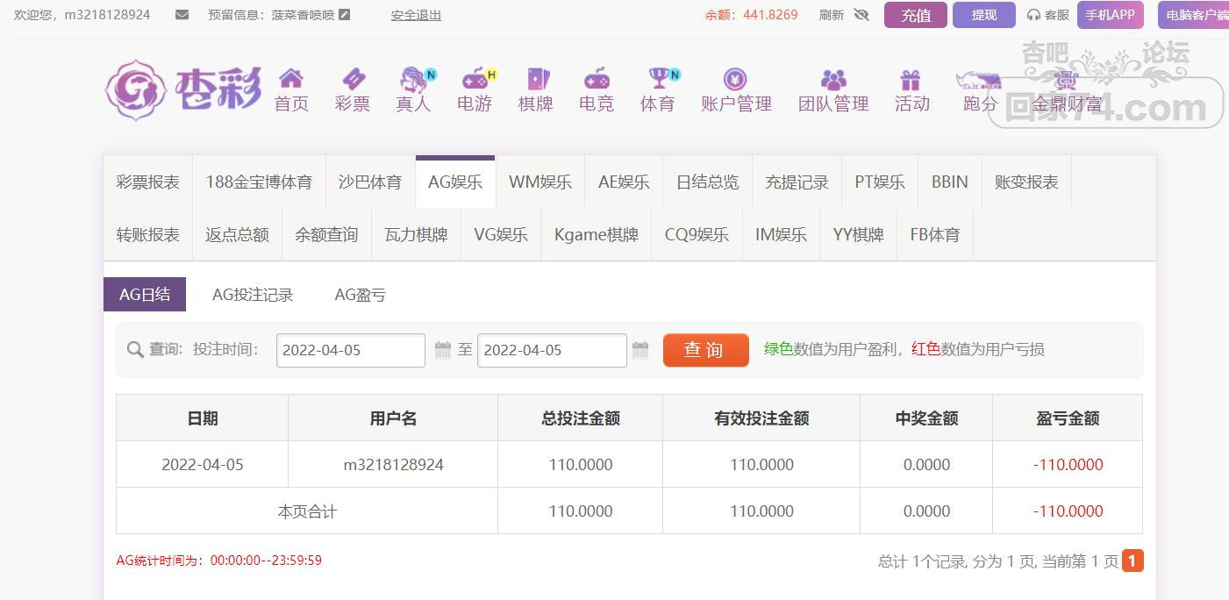Switch to 充提记录 tab
Viewport: 1229px width, 600px height.
(797, 182)
